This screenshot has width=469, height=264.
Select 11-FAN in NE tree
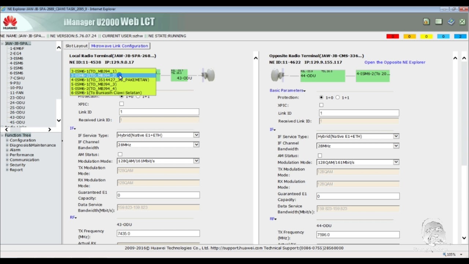coord(17,93)
